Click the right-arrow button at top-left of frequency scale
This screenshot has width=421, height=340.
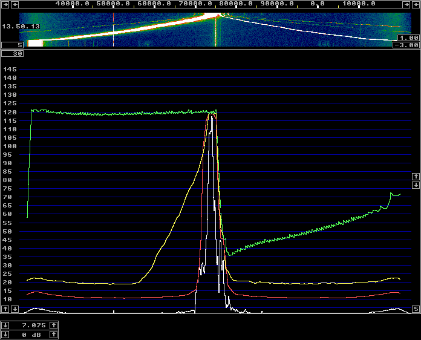click(5, 4)
